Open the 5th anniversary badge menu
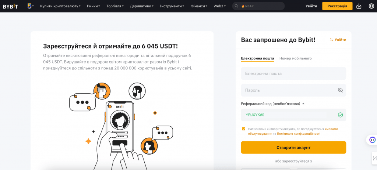The width and height of the screenshot is (377, 170). click(x=31, y=6)
